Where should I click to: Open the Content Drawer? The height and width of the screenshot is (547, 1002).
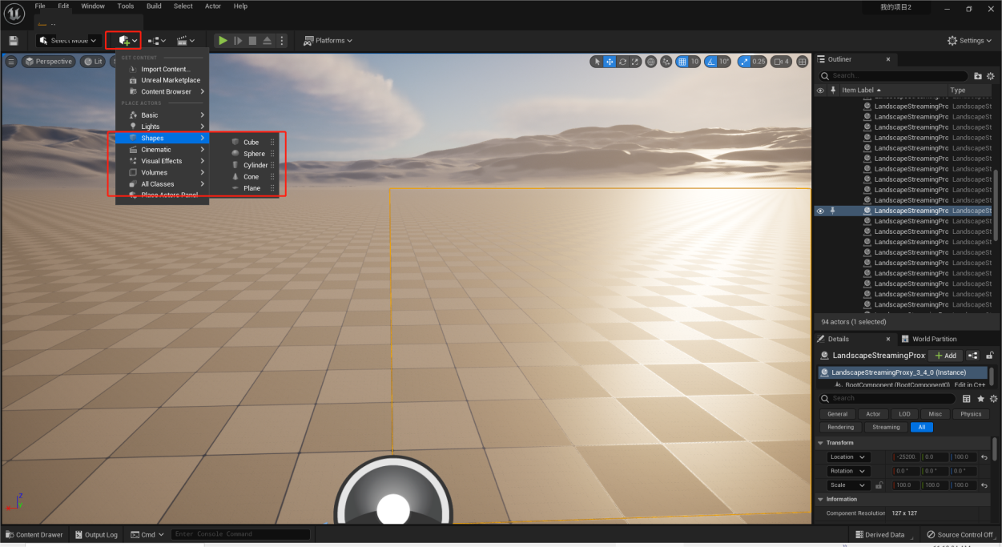coord(34,534)
